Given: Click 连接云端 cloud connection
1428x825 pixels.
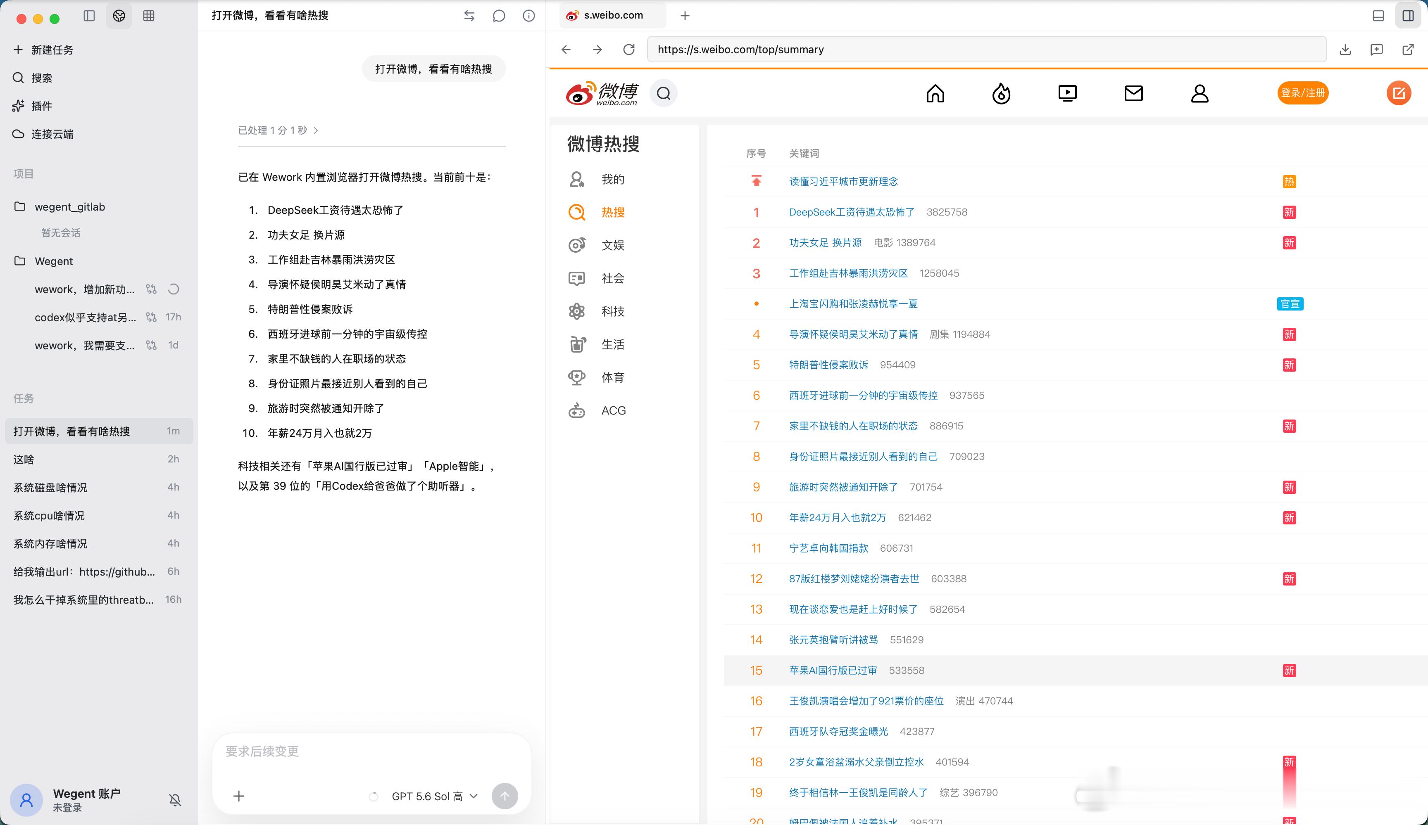Looking at the screenshot, I should tap(44, 134).
